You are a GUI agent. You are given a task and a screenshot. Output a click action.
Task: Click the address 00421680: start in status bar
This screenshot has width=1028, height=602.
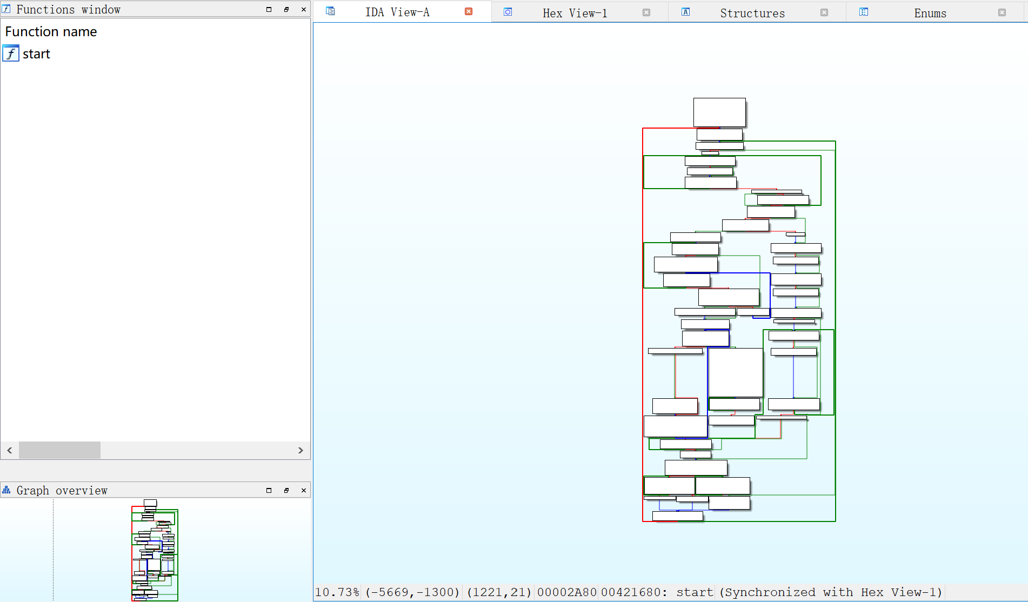pyautogui.click(x=657, y=592)
